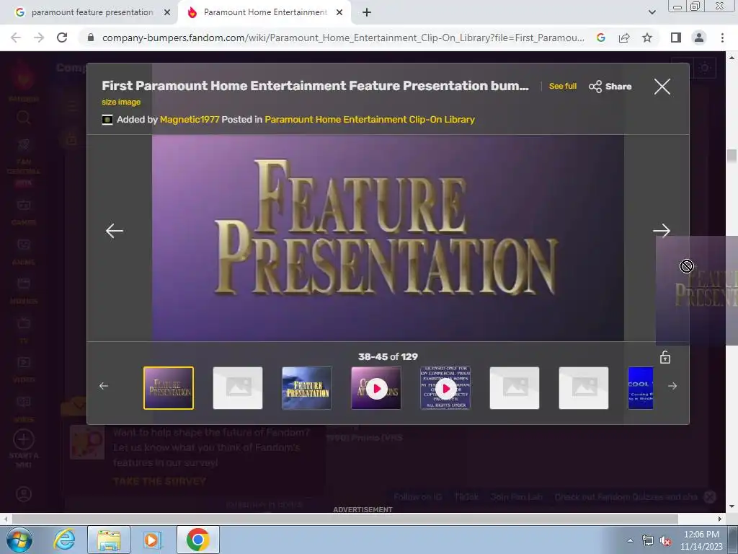Viewport: 738px width, 554px height.
Task: Click the main Feature Presentation image
Action: pos(388,238)
